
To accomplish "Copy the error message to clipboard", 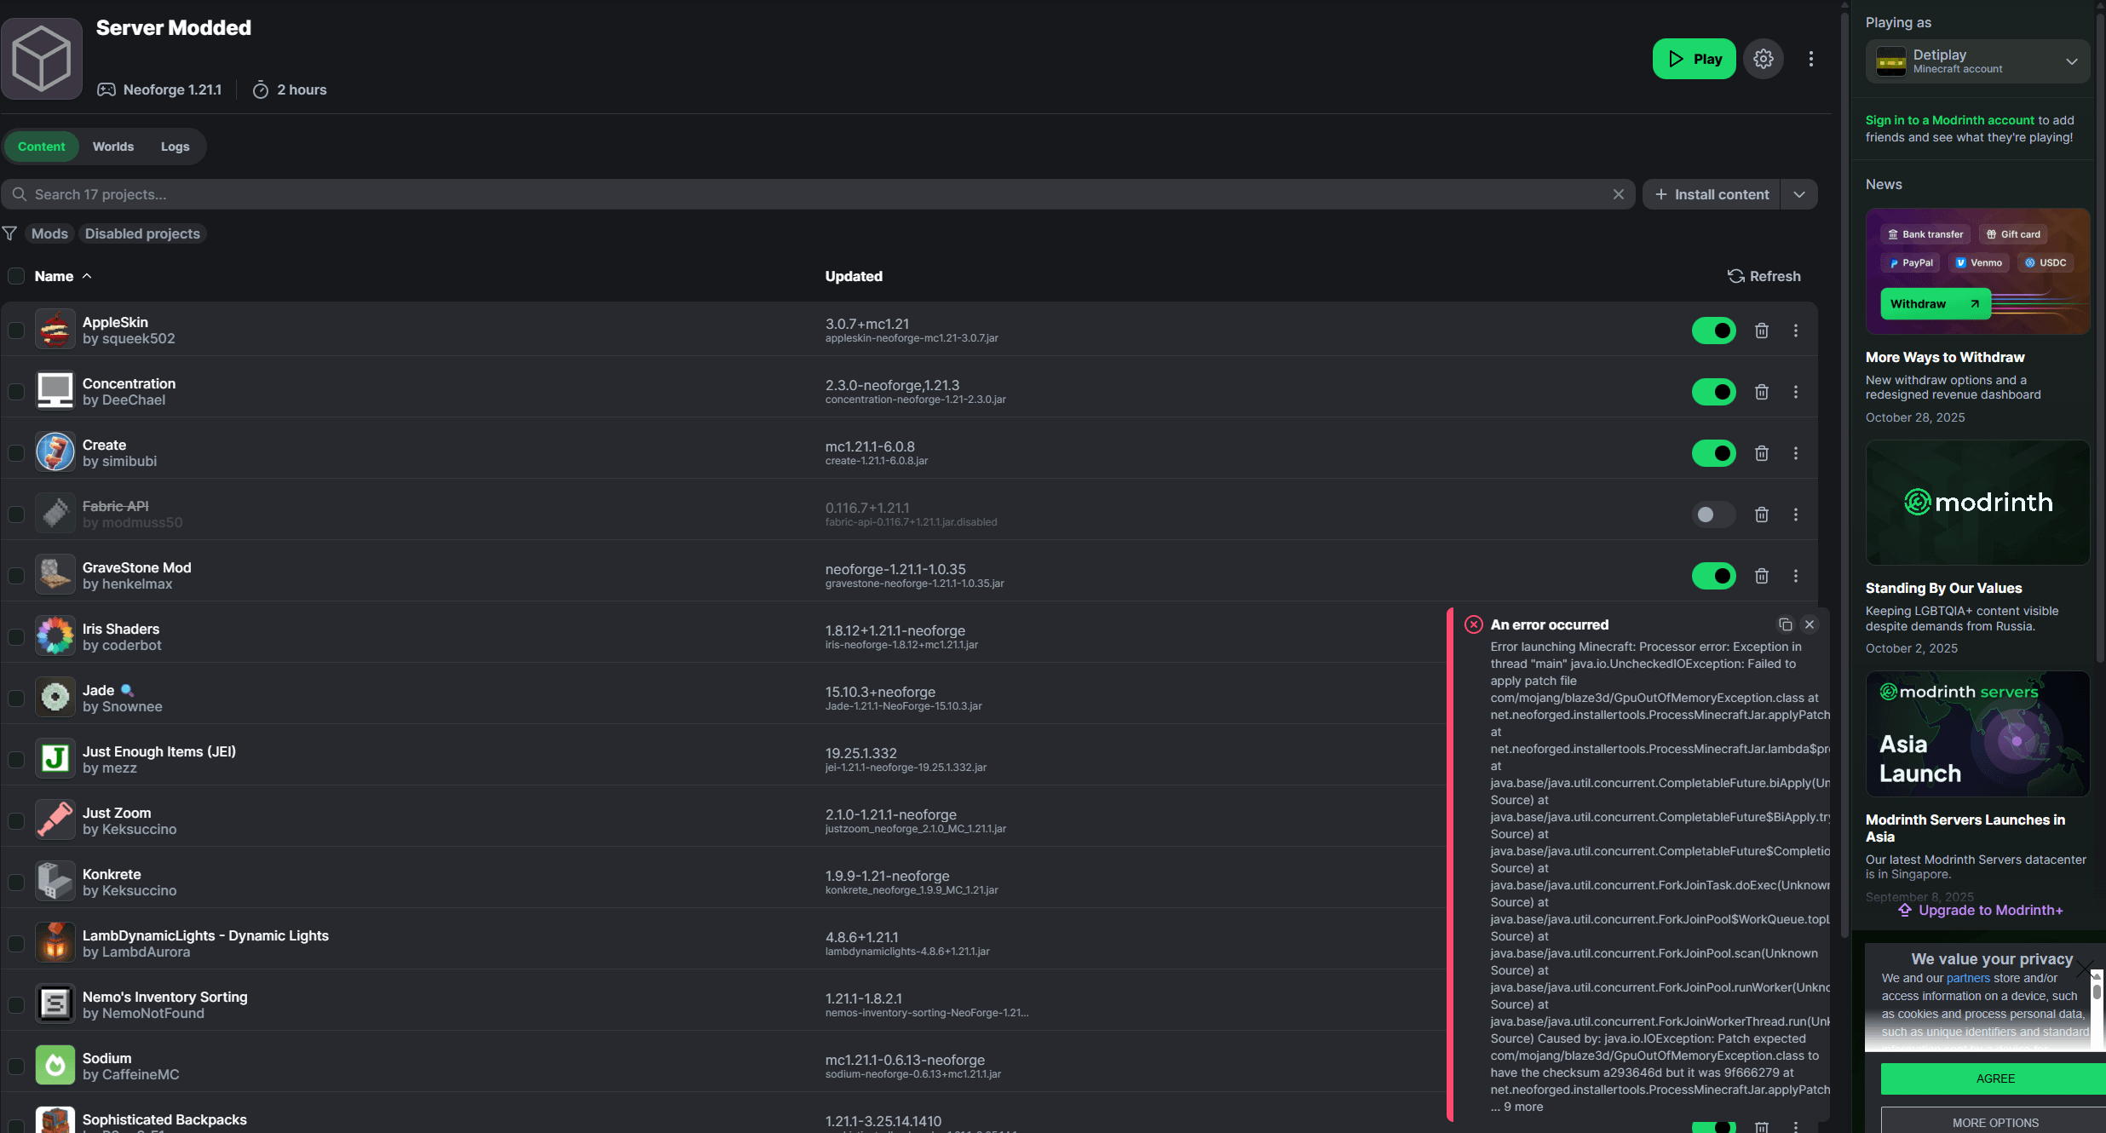I will pyautogui.click(x=1785, y=624).
